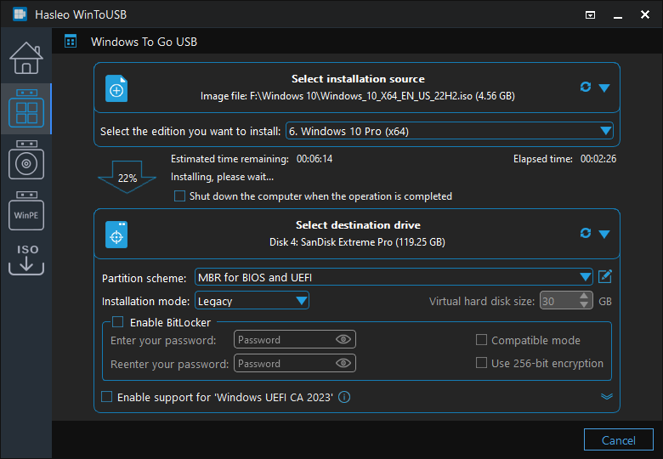Click the Reenter your password field

pos(295,363)
